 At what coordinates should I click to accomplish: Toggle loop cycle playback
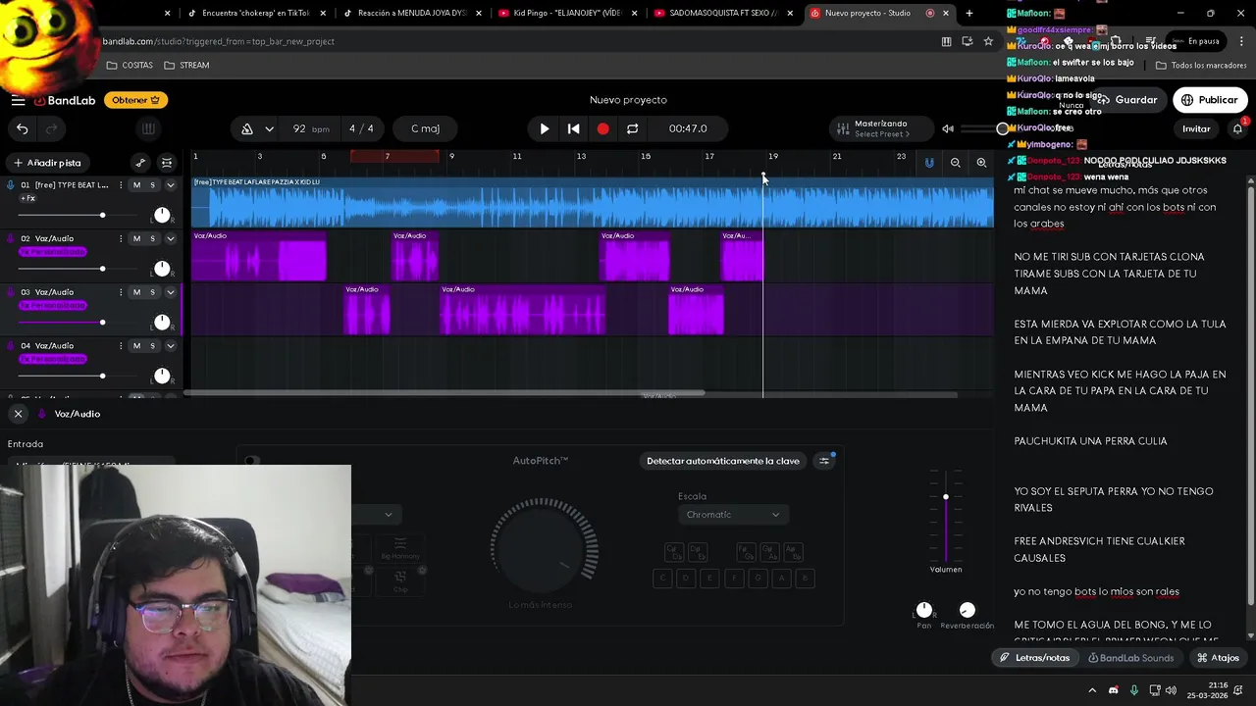pos(632,128)
